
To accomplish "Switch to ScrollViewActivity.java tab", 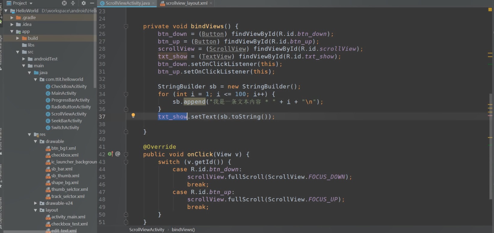I will [x=128, y=3].
